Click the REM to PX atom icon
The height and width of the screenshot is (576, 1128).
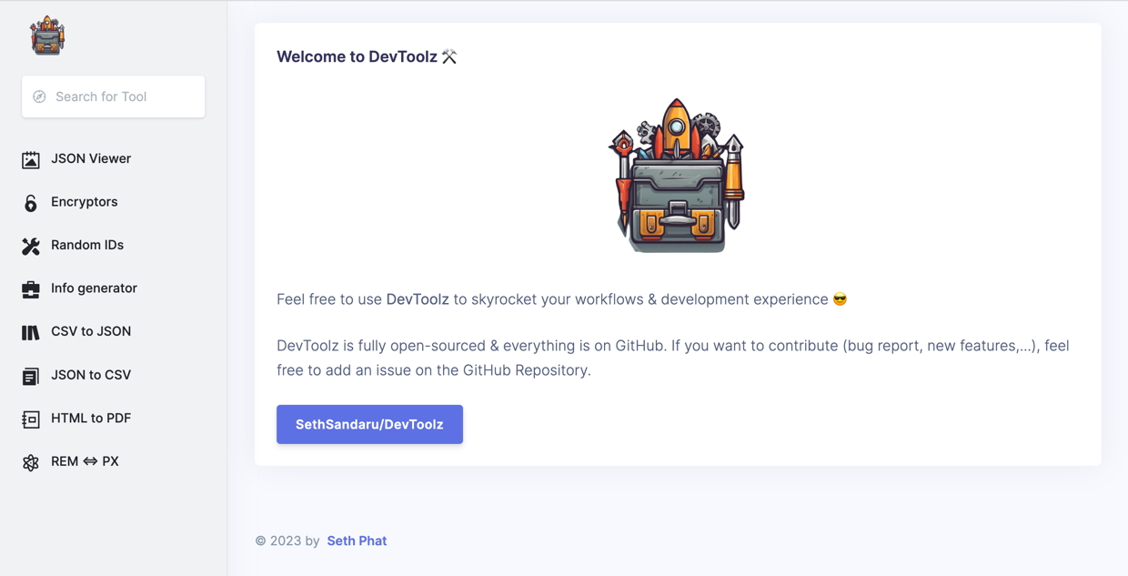pyautogui.click(x=31, y=462)
